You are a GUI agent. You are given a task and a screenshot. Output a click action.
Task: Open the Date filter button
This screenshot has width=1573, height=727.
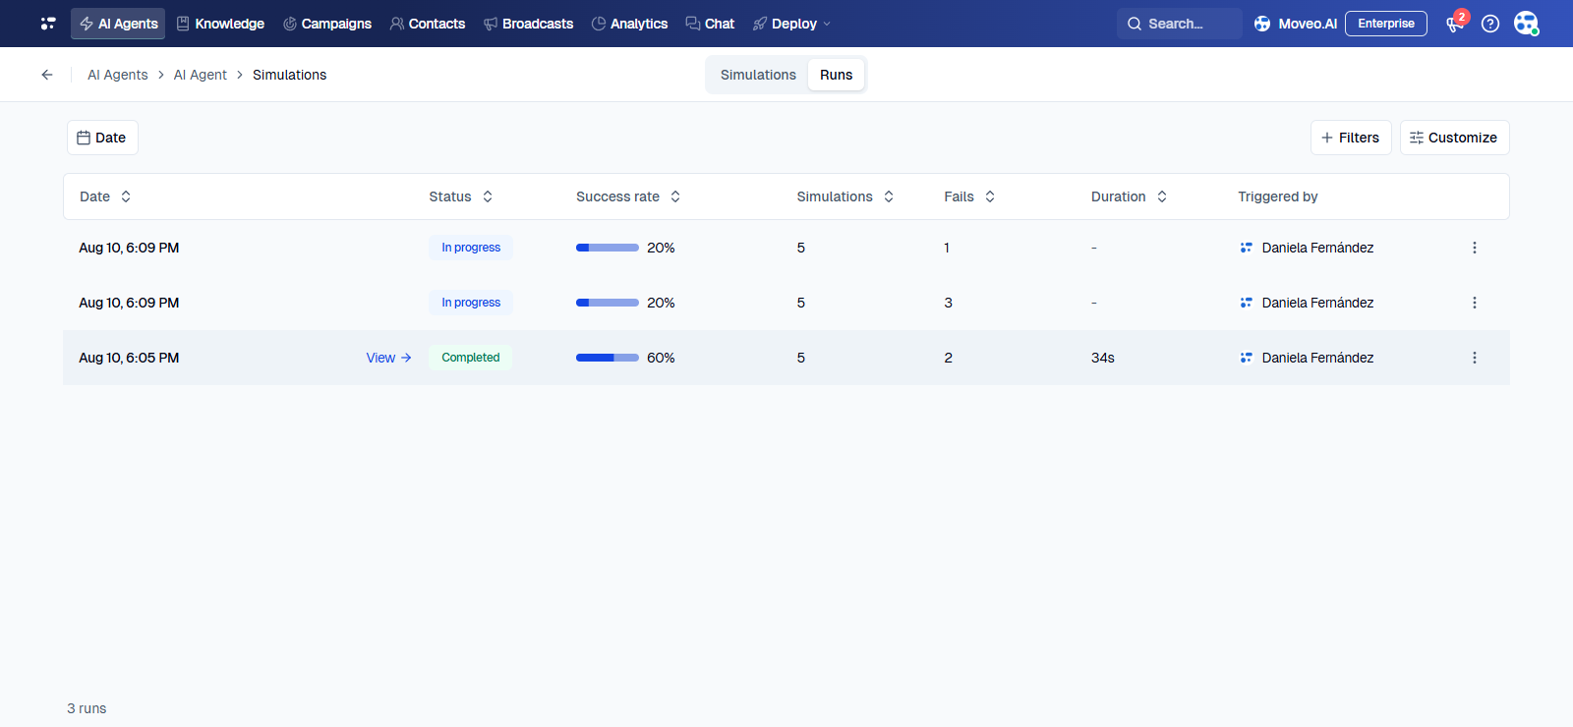pyautogui.click(x=102, y=138)
